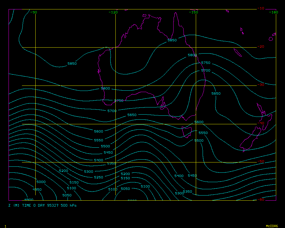285x228 pixels.
Task: Click the 5000 contour label
Action: click(41, 182)
